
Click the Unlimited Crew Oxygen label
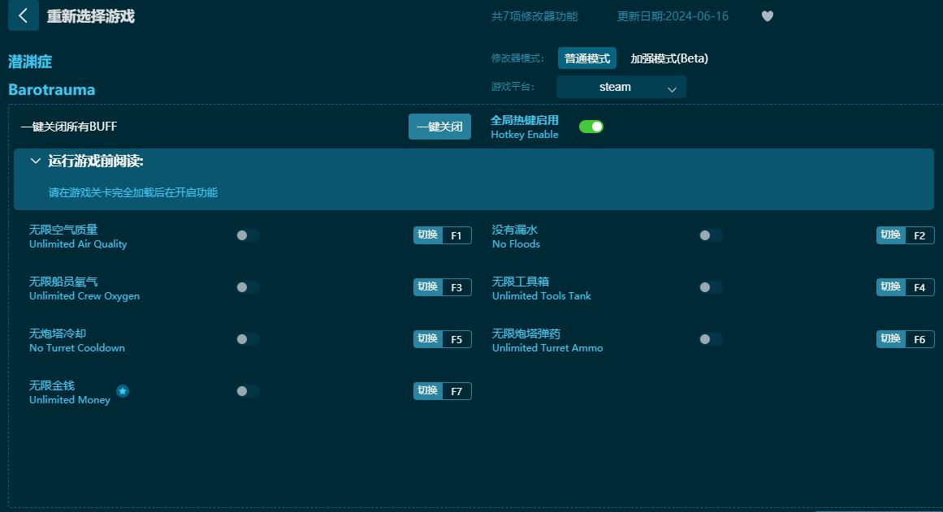tap(84, 295)
